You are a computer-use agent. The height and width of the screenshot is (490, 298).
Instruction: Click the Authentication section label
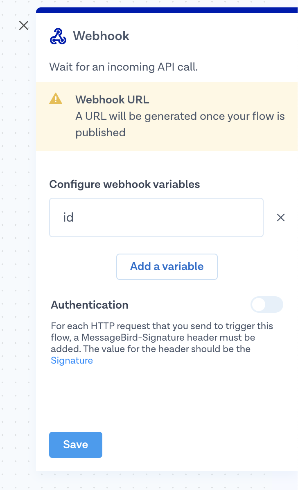(x=89, y=305)
